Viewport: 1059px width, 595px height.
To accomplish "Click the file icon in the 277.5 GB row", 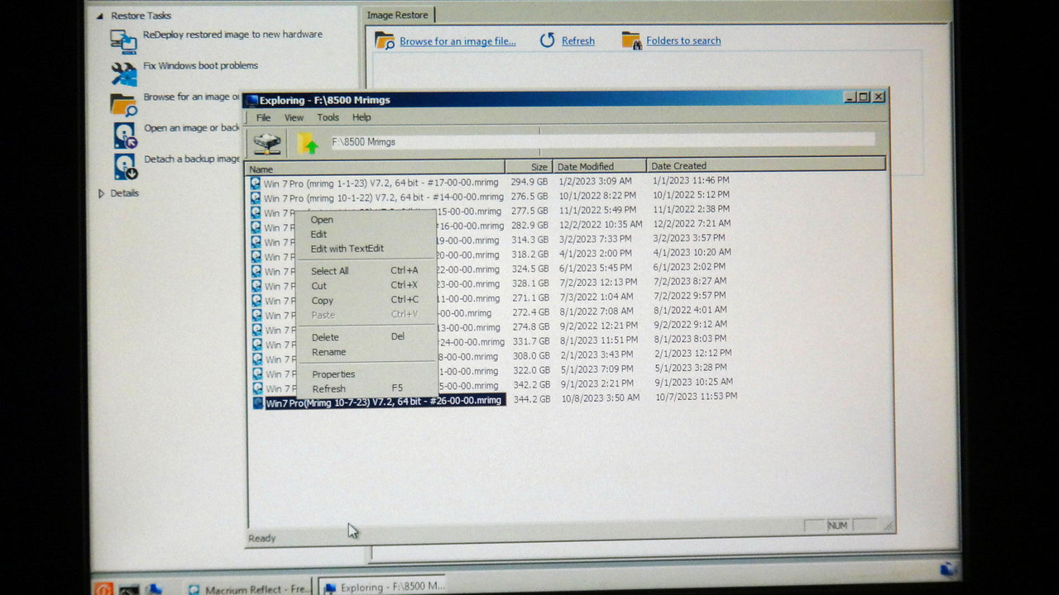I will [x=256, y=212].
